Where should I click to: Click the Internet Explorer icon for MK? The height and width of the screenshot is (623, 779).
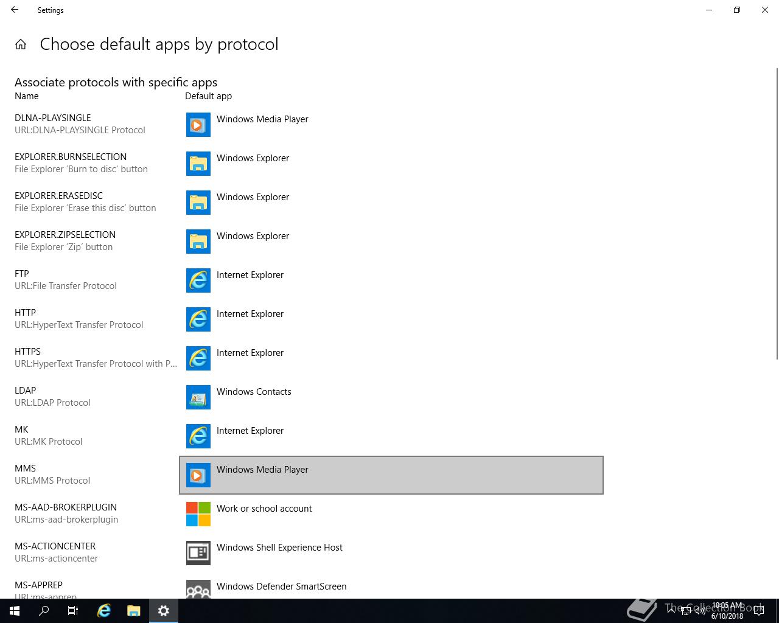198,436
